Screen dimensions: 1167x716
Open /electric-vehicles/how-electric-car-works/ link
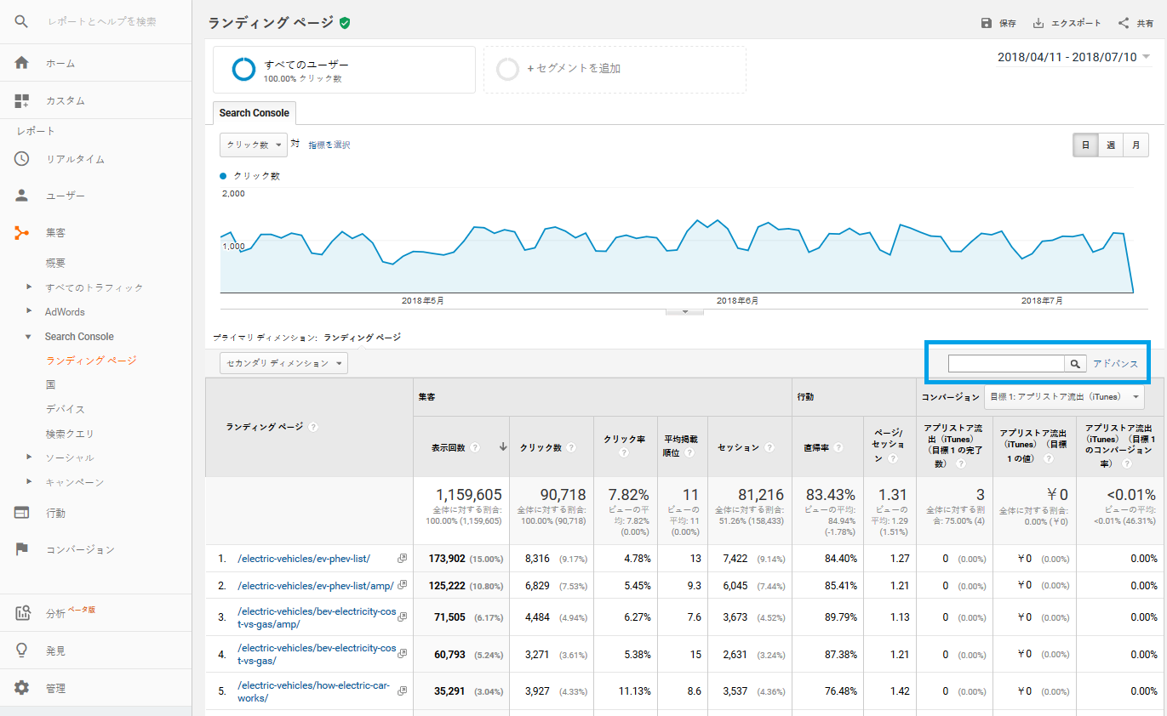click(x=314, y=691)
